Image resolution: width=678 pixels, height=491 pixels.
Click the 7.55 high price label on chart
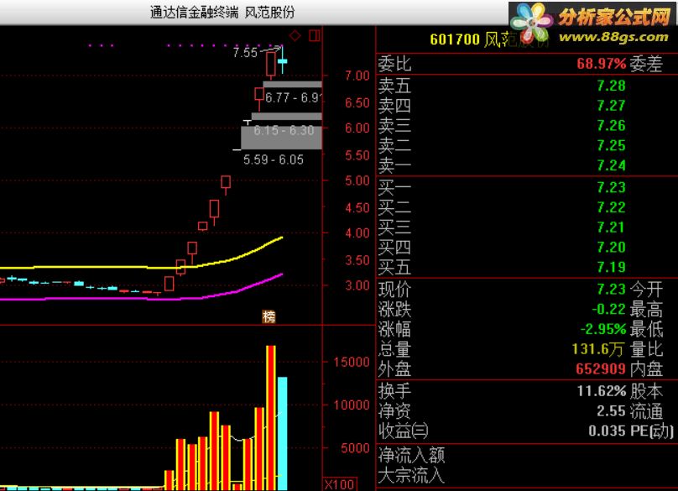point(245,53)
